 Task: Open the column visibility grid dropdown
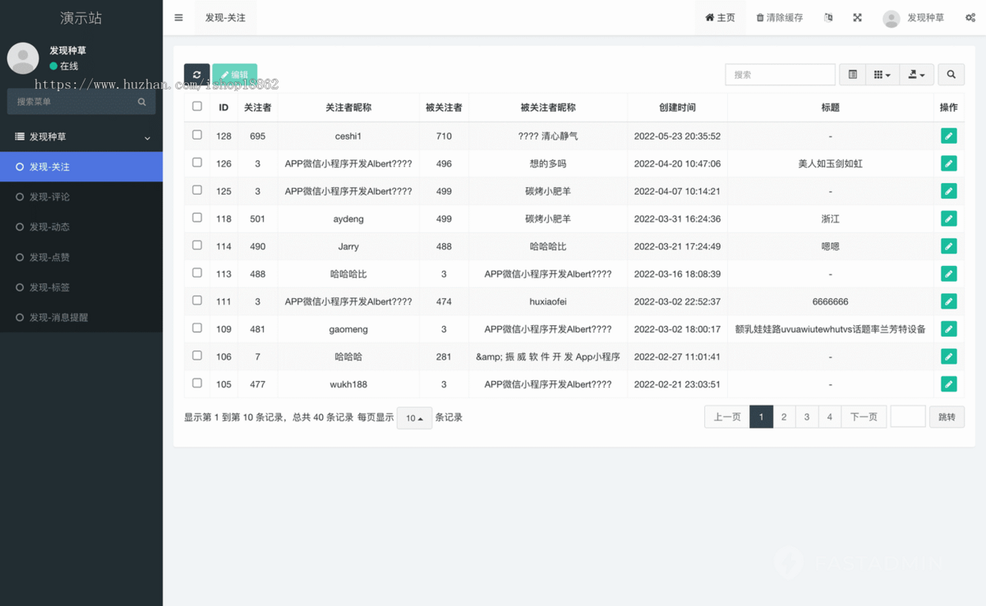click(x=881, y=74)
